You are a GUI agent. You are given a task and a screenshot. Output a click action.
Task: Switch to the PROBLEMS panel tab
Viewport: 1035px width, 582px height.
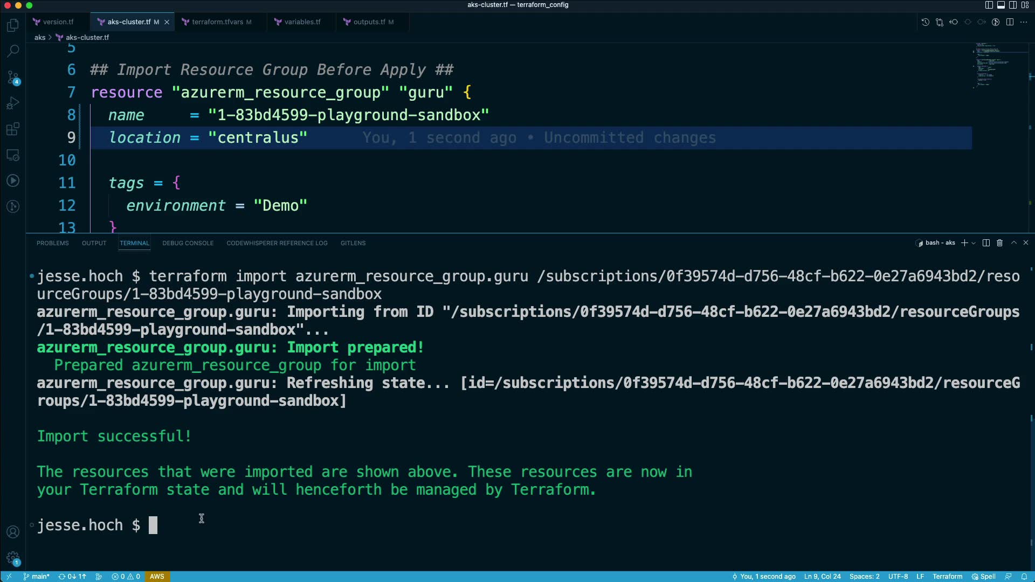[52, 243]
